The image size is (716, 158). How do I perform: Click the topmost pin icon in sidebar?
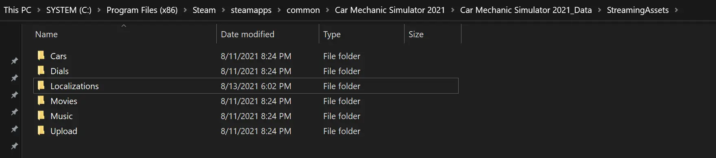(x=14, y=61)
